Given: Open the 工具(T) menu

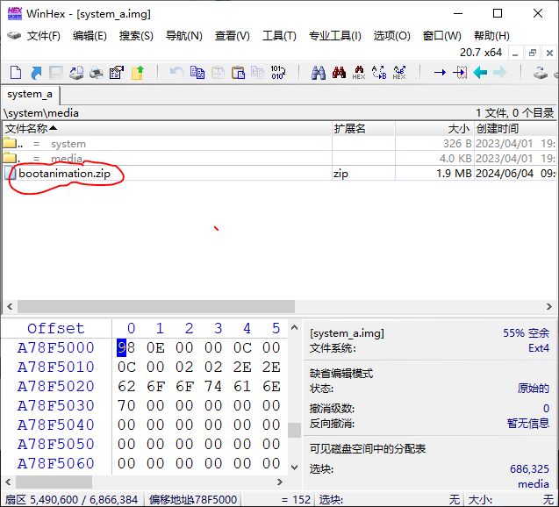Looking at the screenshot, I should [279, 36].
